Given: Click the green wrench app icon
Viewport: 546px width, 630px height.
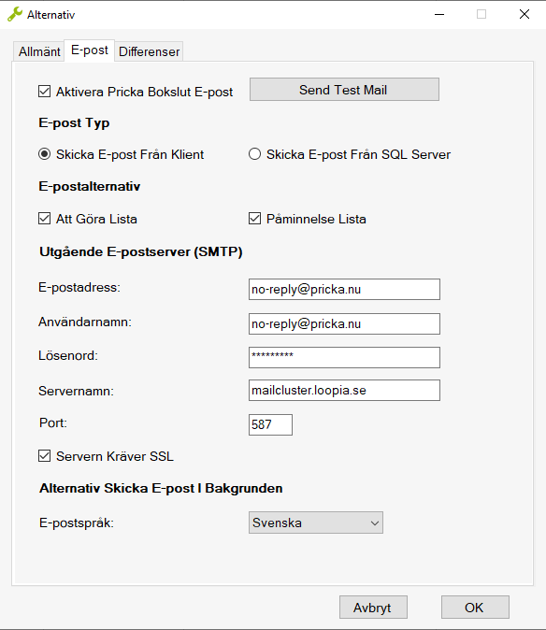Looking at the screenshot, I should click(x=15, y=14).
